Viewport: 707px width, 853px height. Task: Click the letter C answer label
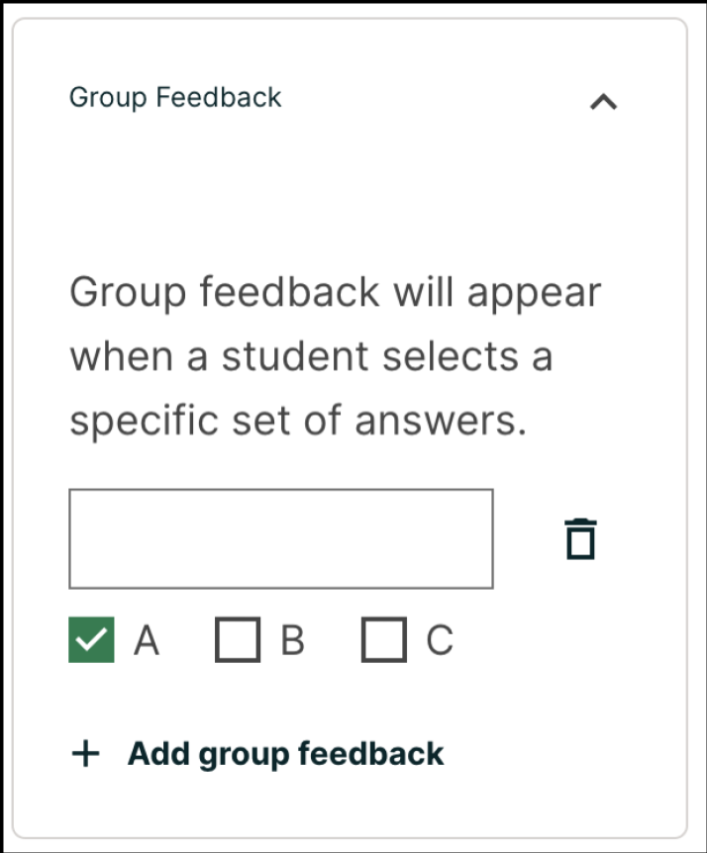point(440,640)
